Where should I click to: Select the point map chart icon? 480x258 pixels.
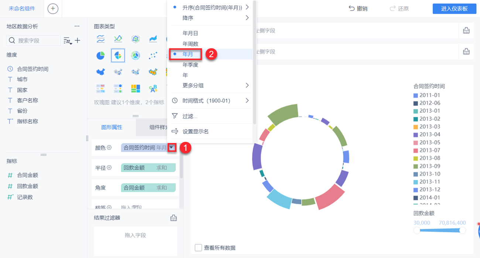[118, 72]
